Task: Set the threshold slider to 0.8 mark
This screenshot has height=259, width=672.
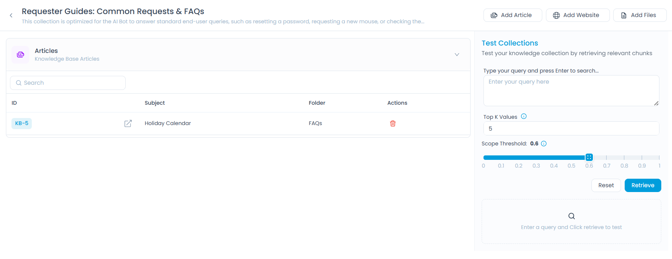Action: click(624, 158)
